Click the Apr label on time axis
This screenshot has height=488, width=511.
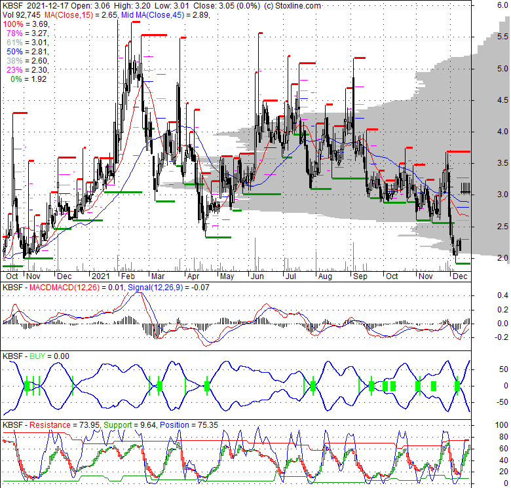(x=193, y=276)
